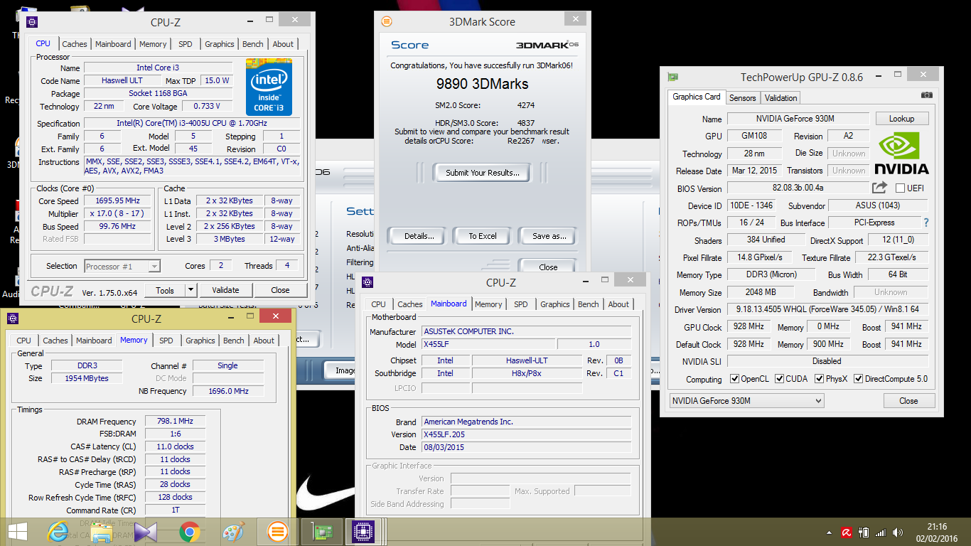Toggle the OpenCL checkbox in GPU-Z
This screenshot has width=971, height=546.
tap(735, 379)
